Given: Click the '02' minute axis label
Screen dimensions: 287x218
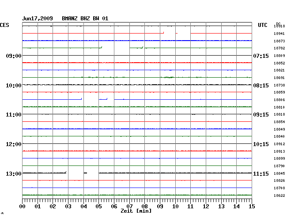Looking at the screenshot, I should [x=53, y=207].
